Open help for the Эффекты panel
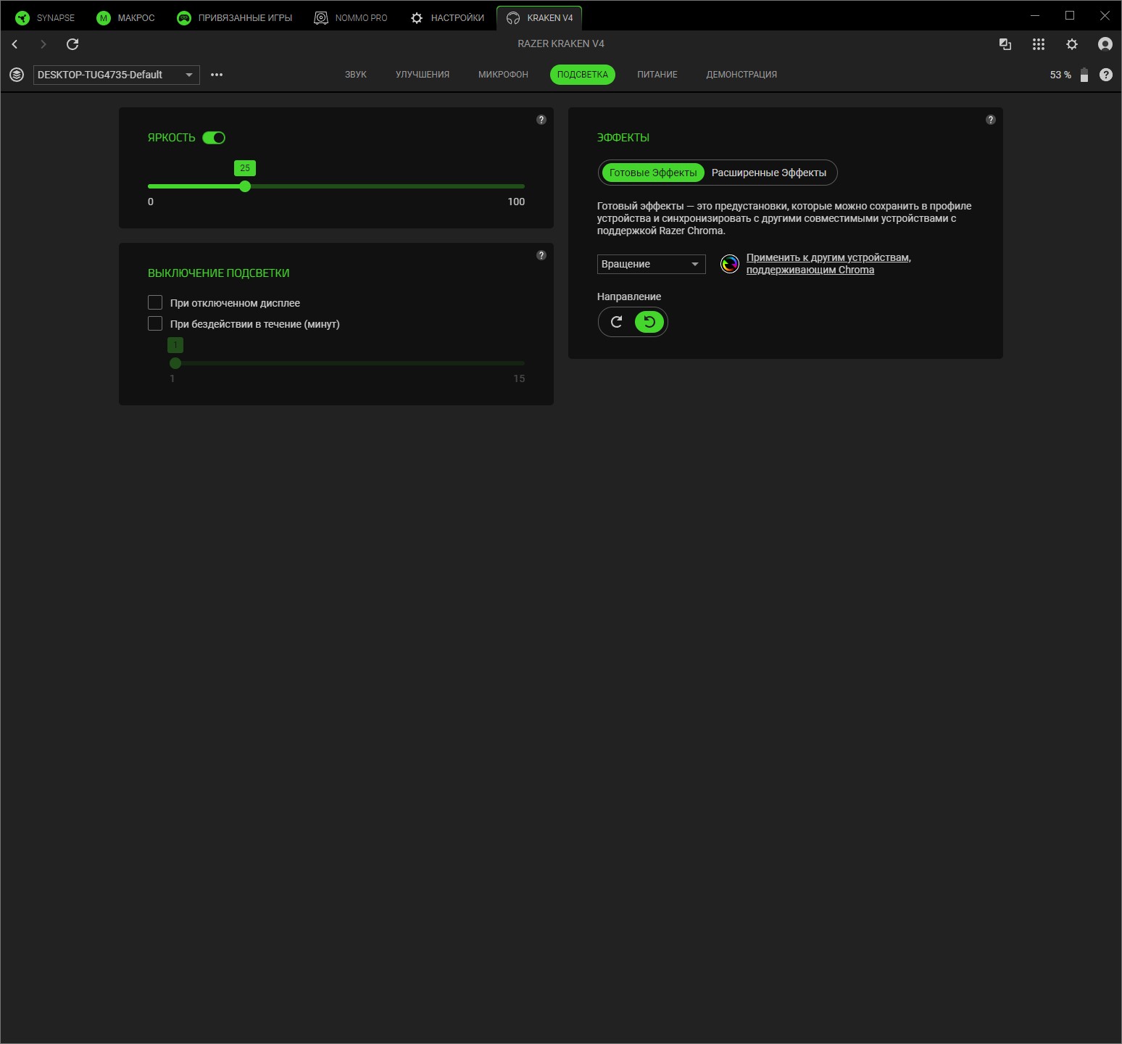 (991, 120)
